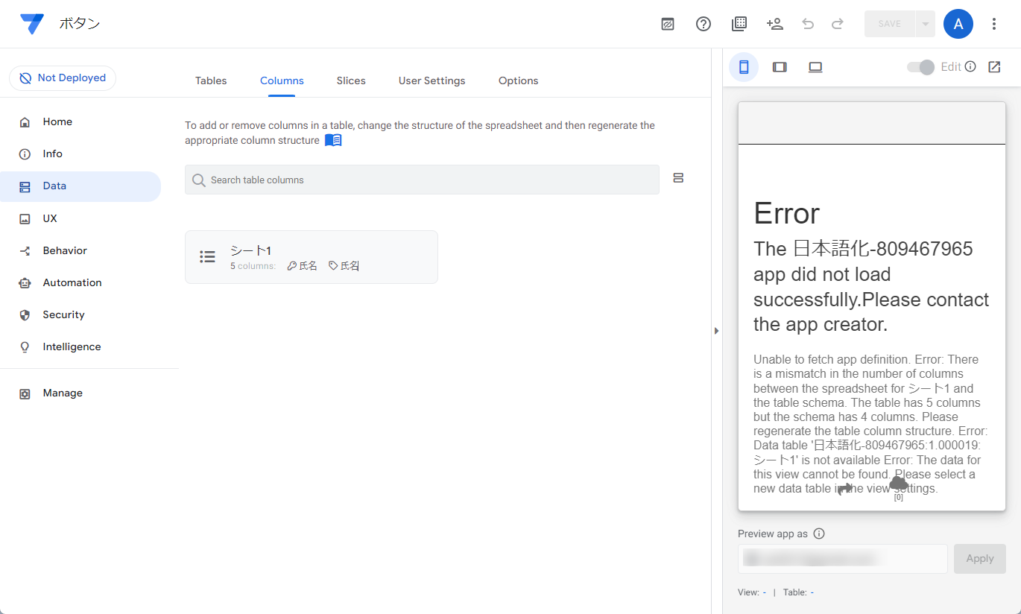The image size is (1021, 614).
Task: Toggle the list view layout icon
Action: pyautogui.click(x=678, y=178)
